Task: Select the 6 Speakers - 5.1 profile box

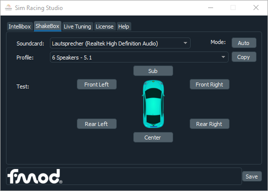Action: (x=139, y=57)
